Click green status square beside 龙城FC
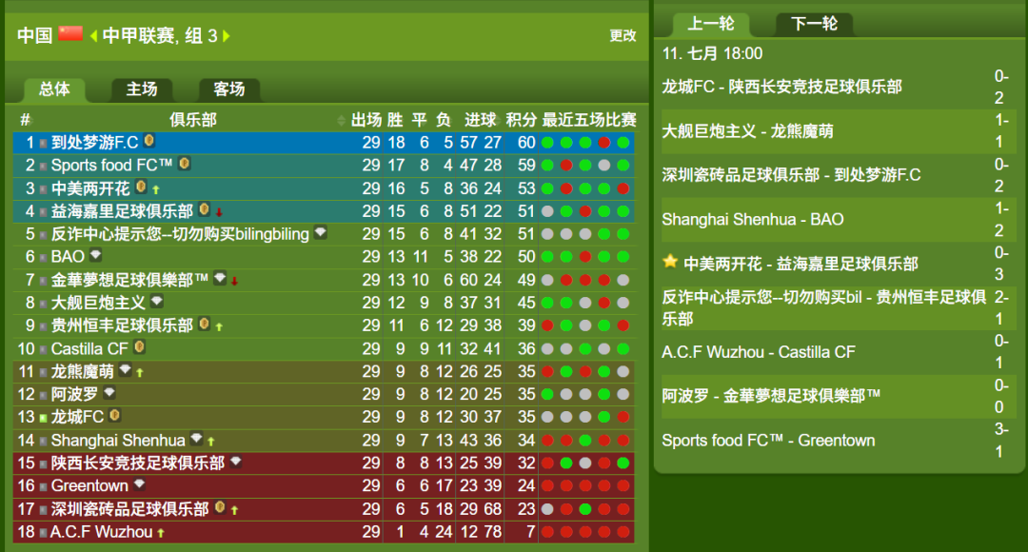 (43, 418)
